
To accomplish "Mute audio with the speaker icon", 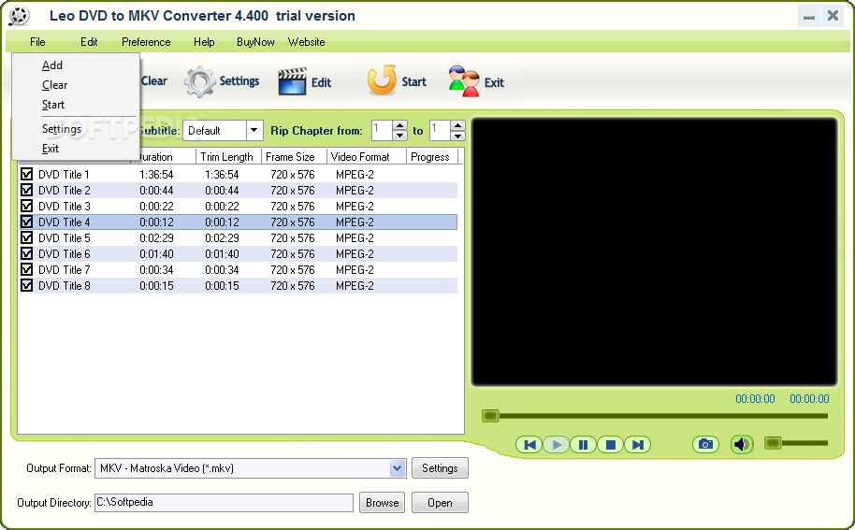I will 742,445.
